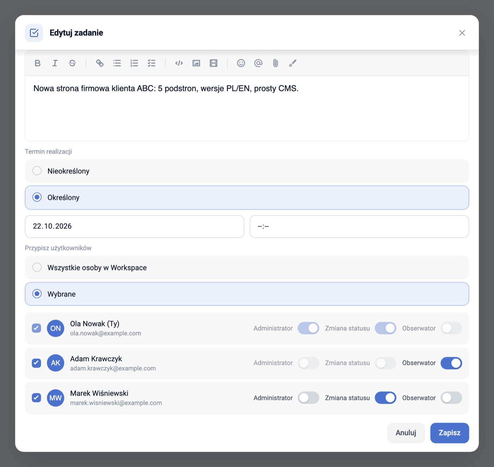This screenshot has height=467, width=494.
Task: Create a numbered list
Action: [x=134, y=63]
